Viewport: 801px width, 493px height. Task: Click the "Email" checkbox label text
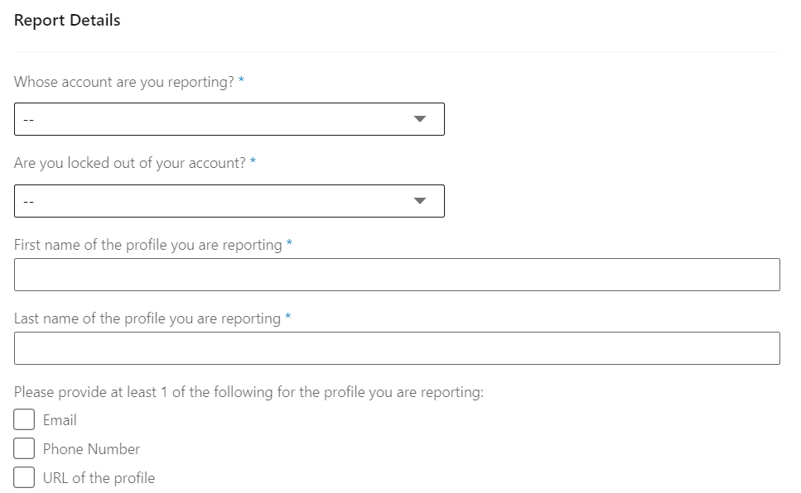60,420
